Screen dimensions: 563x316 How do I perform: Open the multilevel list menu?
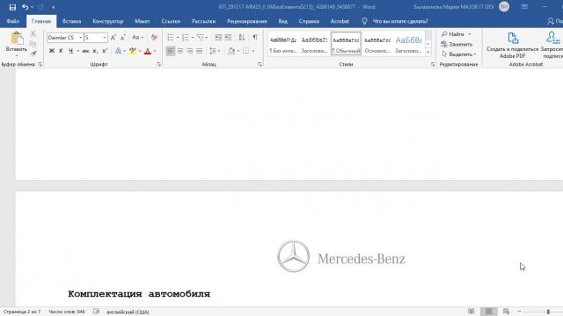click(201, 38)
